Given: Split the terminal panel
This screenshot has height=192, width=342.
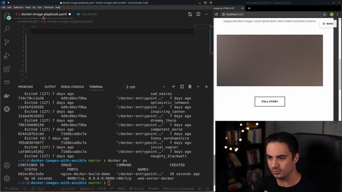Looking at the screenshot, I should pos(182,86).
